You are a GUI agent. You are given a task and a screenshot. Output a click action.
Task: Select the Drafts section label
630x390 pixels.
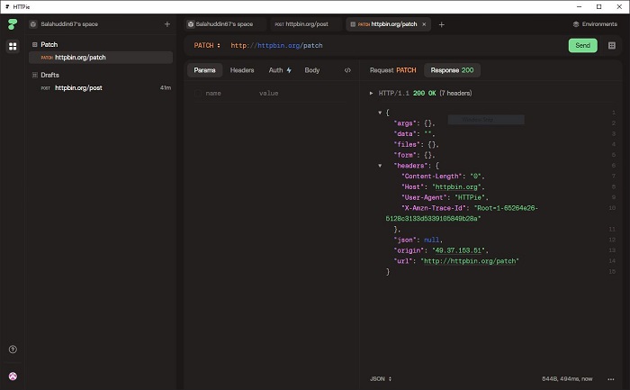(49, 75)
